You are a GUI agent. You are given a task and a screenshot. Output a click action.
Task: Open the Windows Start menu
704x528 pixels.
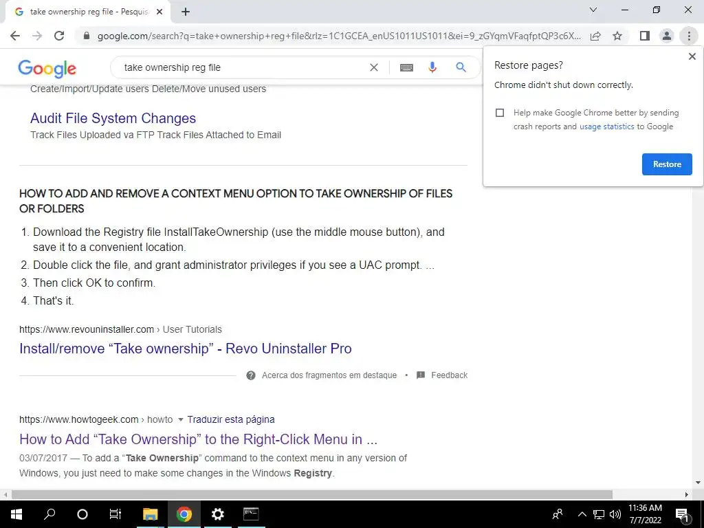(x=16, y=514)
